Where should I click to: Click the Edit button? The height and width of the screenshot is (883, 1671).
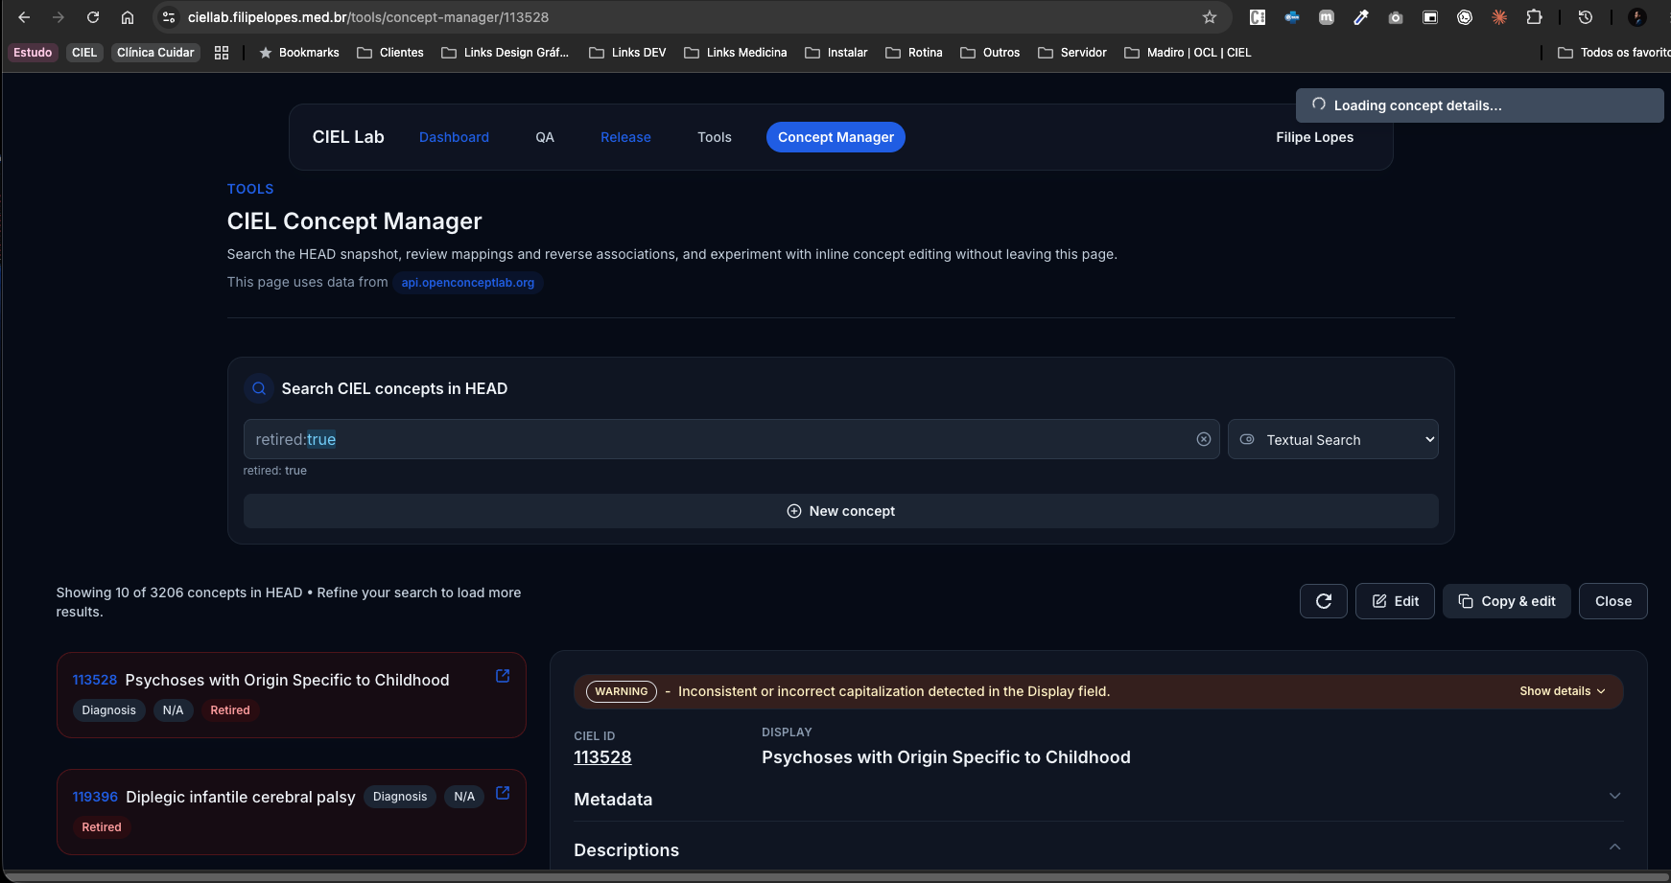pos(1395,601)
